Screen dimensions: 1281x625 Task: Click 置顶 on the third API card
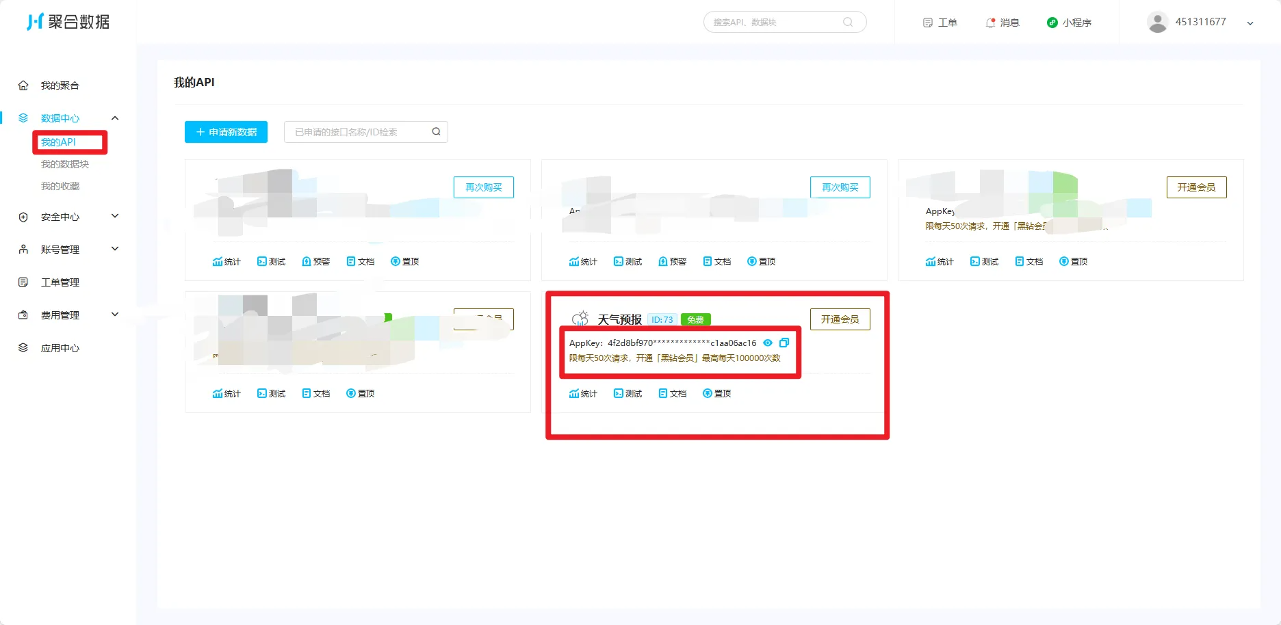pyautogui.click(x=1074, y=261)
